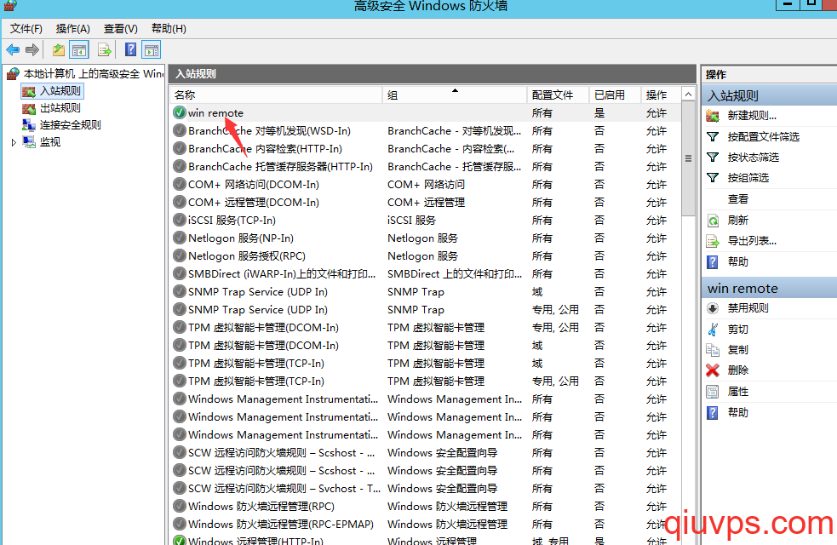837x545 pixels.
Task: Select the SMBDirect (iWARP-In) rule row
Action: 426,274
